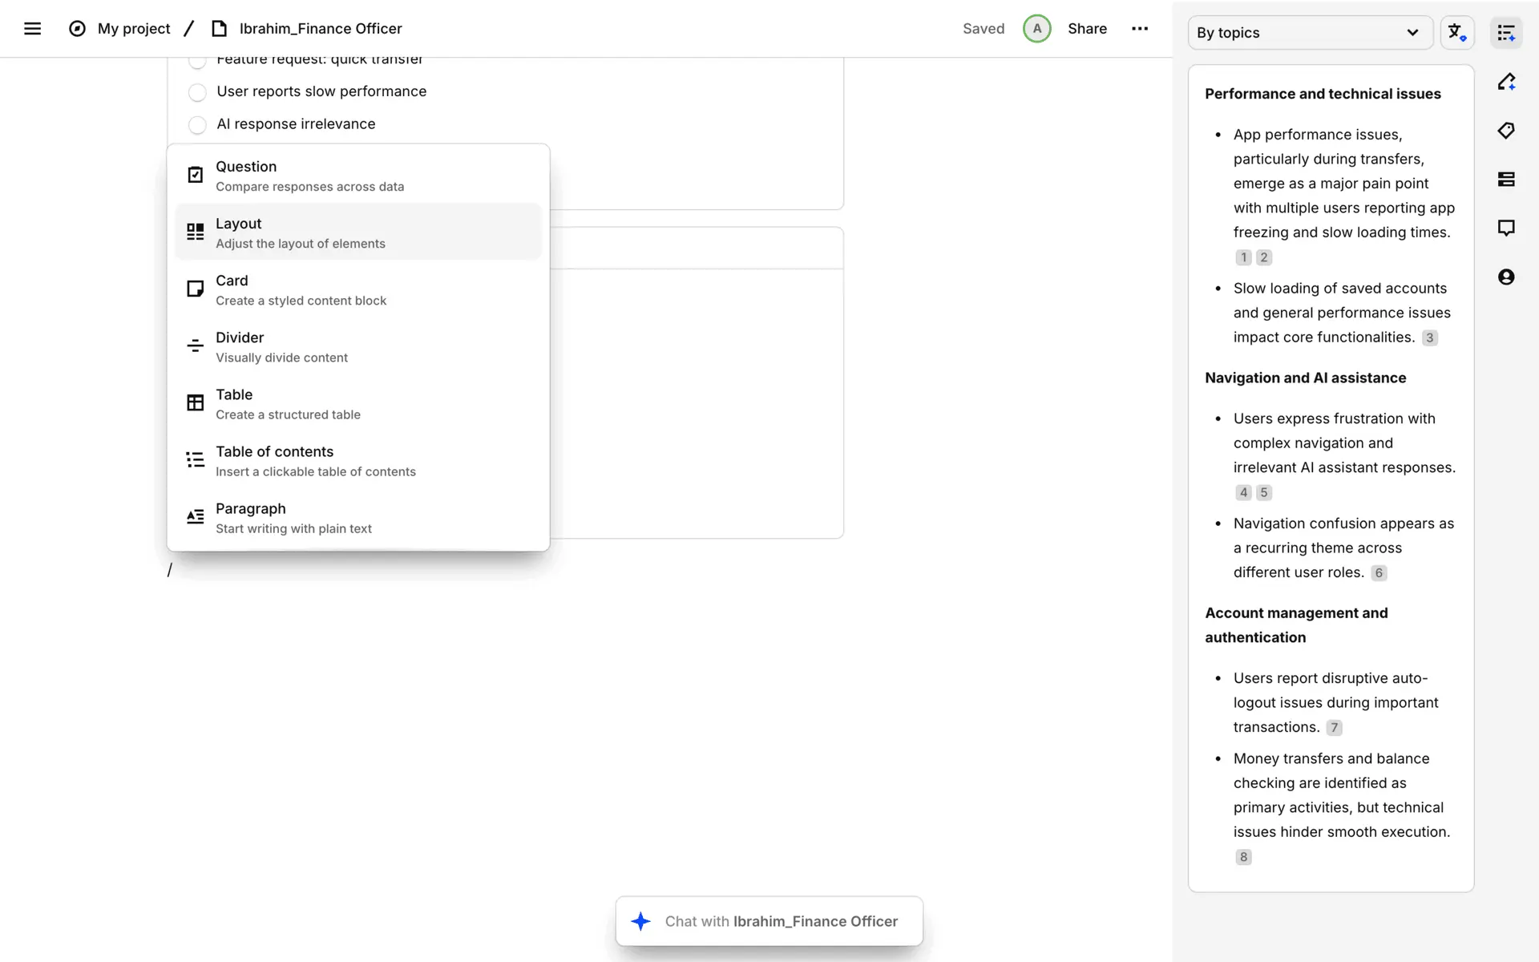Expand the 'By topics' dropdown
The width and height of the screenshot is (1539, 962).
[1309, 33]
